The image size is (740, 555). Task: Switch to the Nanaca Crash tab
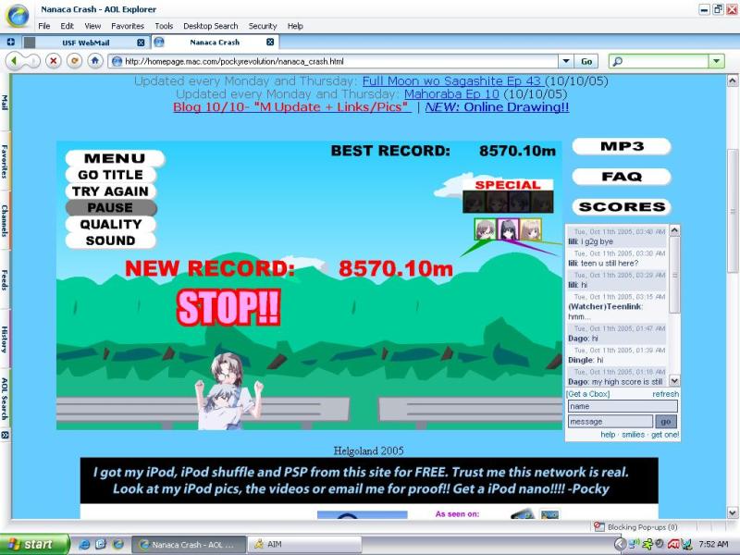pyautogui.click(x=215, y=42)
